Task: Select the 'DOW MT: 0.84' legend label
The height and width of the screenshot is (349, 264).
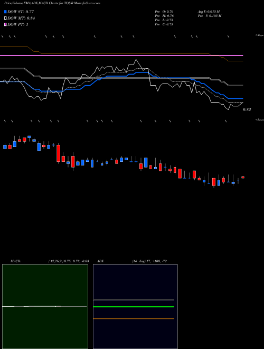Action: 21,19
